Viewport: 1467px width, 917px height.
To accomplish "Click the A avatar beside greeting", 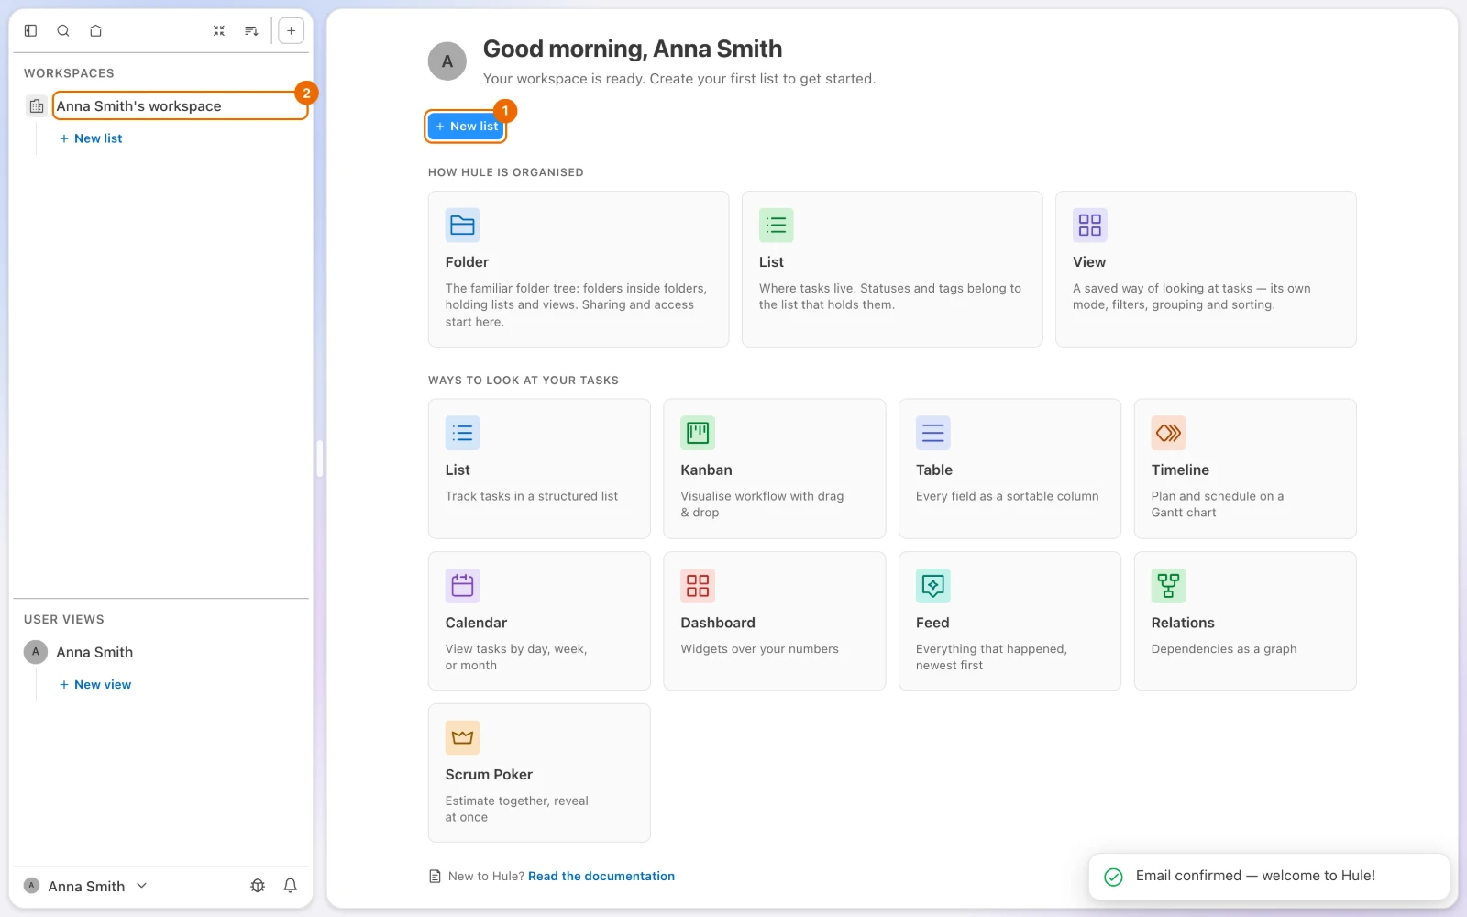I will pyautogui.click(x=447, y=61).
